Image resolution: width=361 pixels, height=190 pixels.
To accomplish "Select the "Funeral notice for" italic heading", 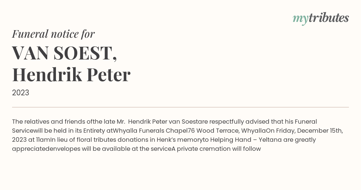I will coord(53,34).
